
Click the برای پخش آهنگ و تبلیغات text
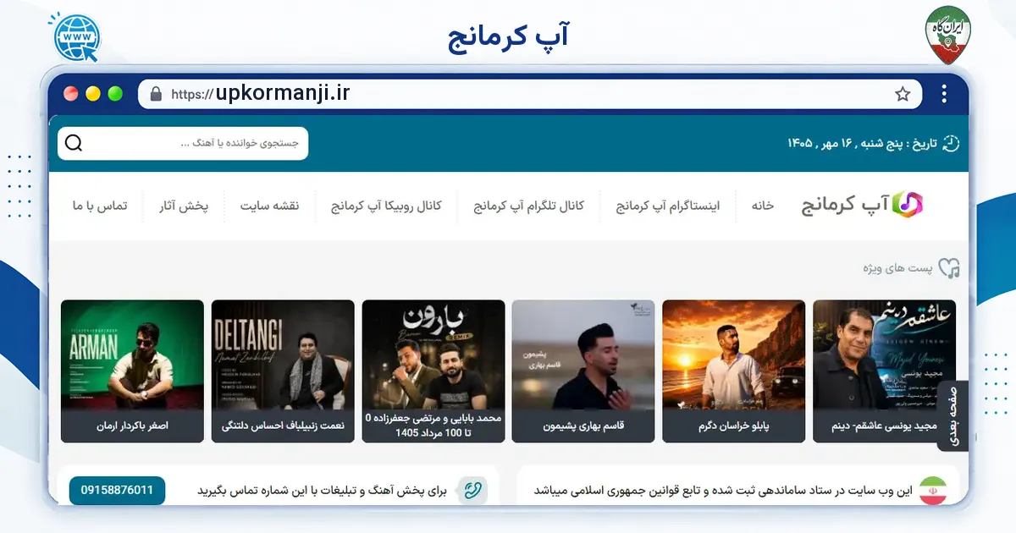[x=322, y=491]
